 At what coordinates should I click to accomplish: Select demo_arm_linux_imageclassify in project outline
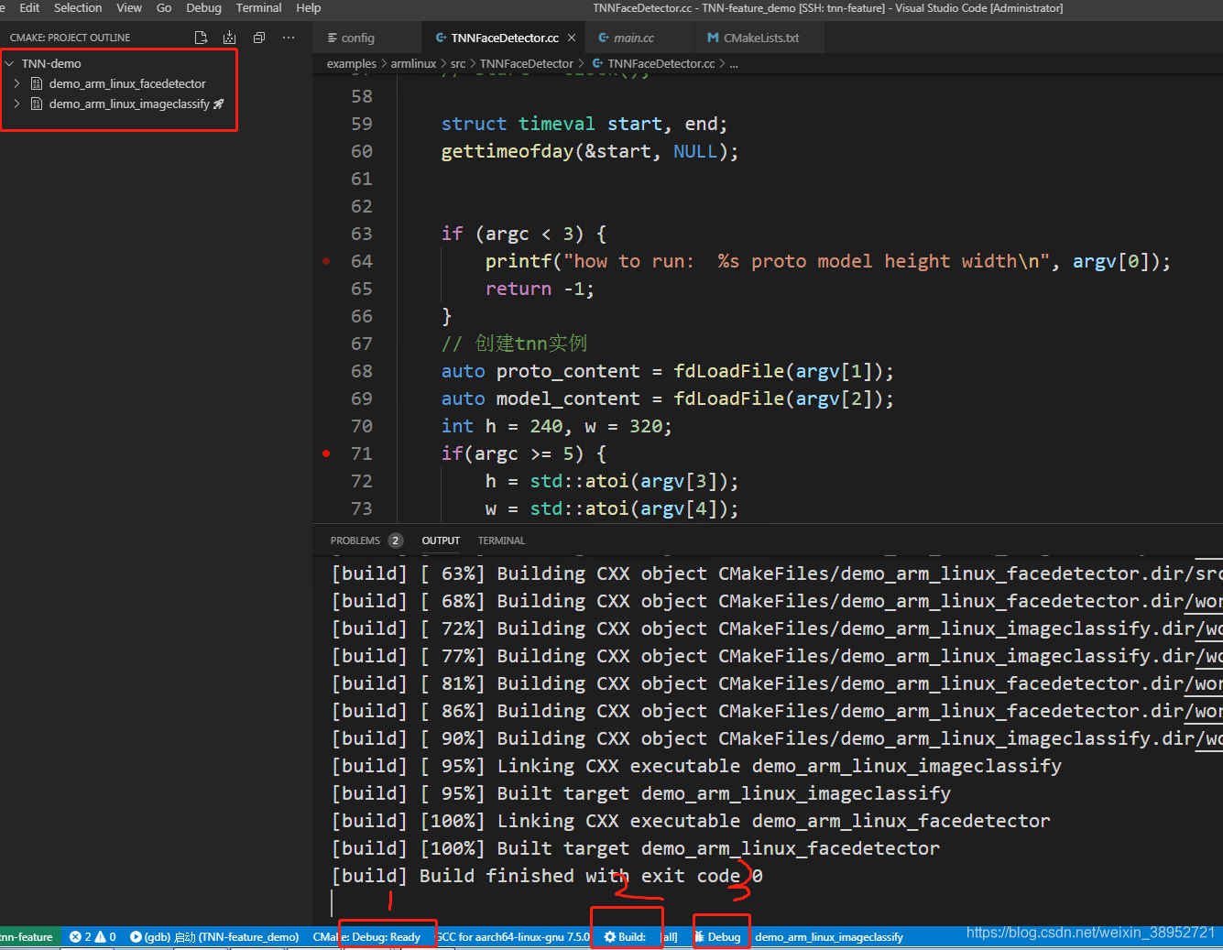point(129,104)
